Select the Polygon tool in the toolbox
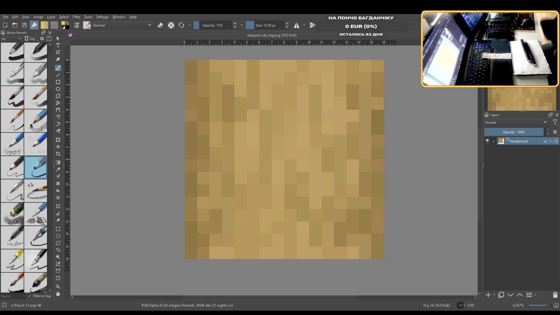This screenshot has height=315, width=560. pos(58,96)
